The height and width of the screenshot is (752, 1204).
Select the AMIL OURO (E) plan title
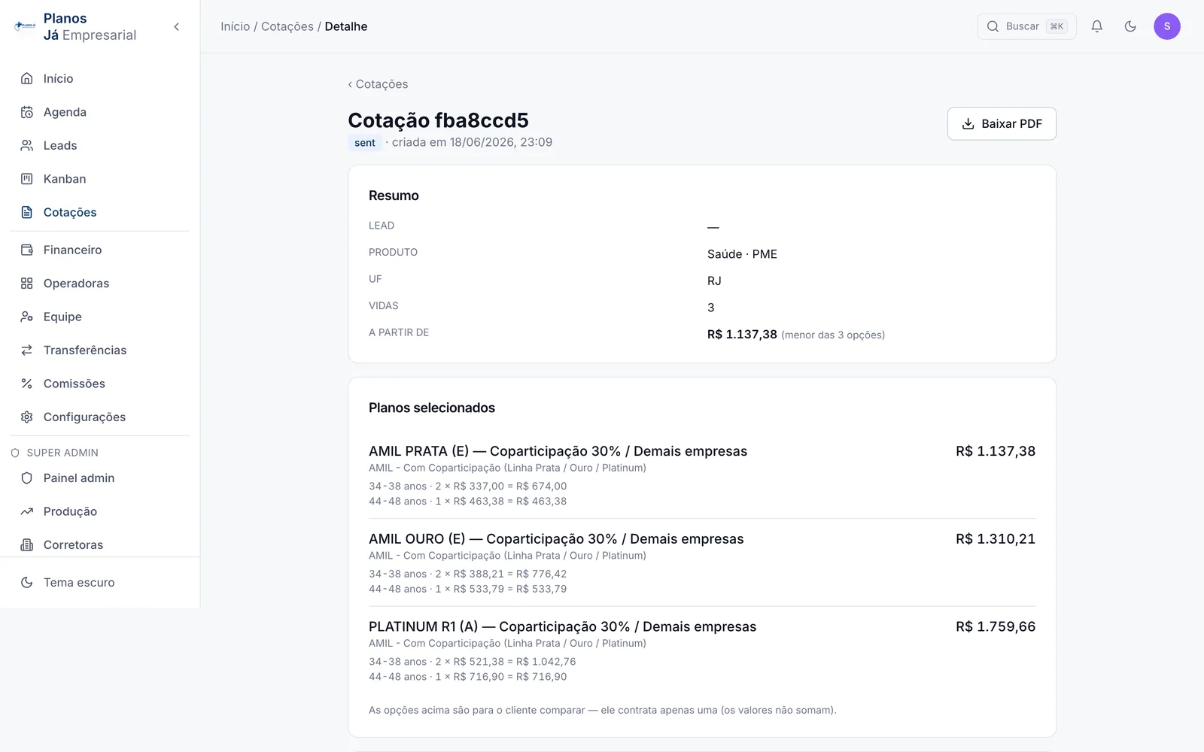[x=556, y=539]
